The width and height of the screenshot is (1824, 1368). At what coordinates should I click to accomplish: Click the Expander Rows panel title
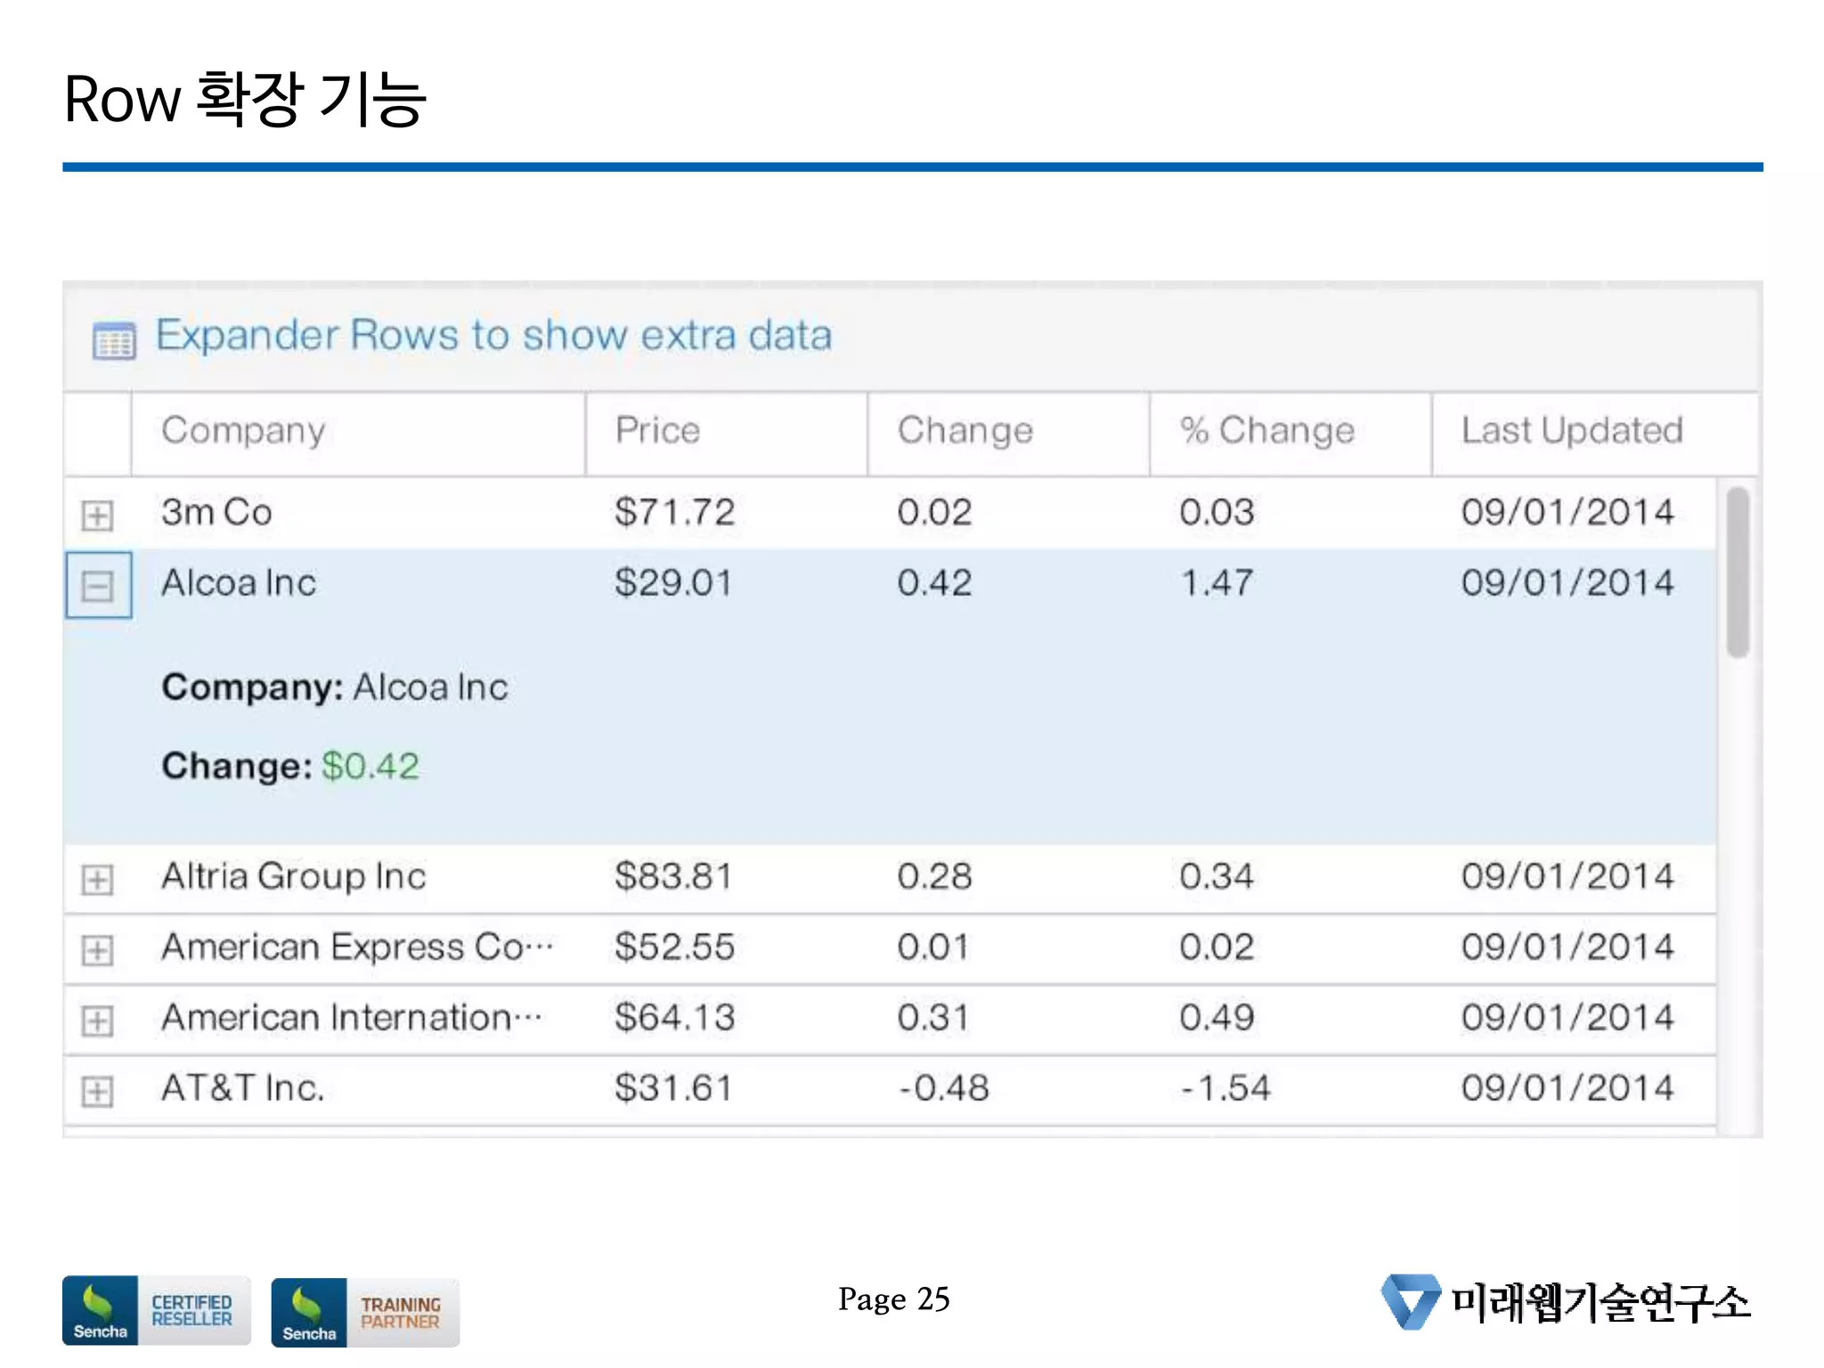(x=493, y=336)
